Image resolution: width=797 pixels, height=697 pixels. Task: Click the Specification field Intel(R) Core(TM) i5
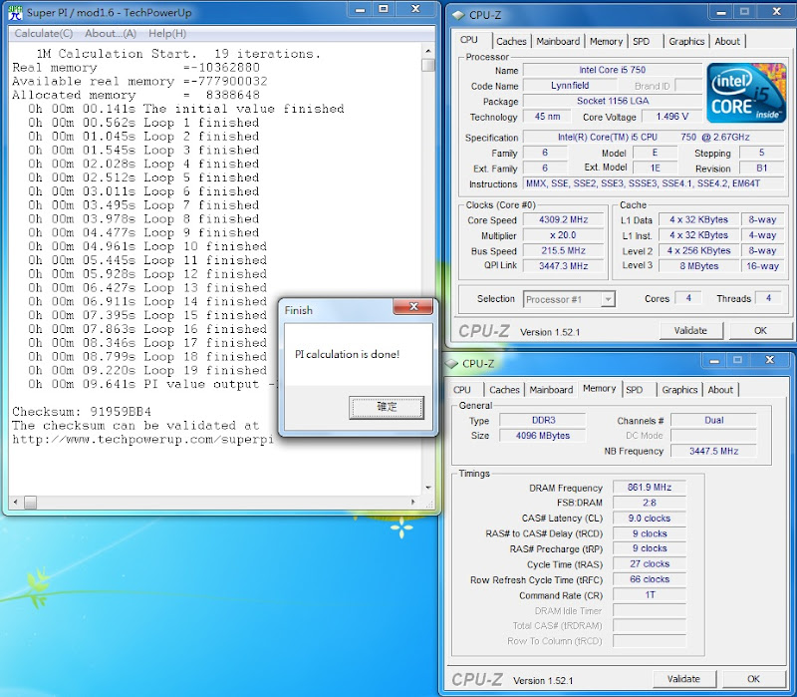pos(654,138)
